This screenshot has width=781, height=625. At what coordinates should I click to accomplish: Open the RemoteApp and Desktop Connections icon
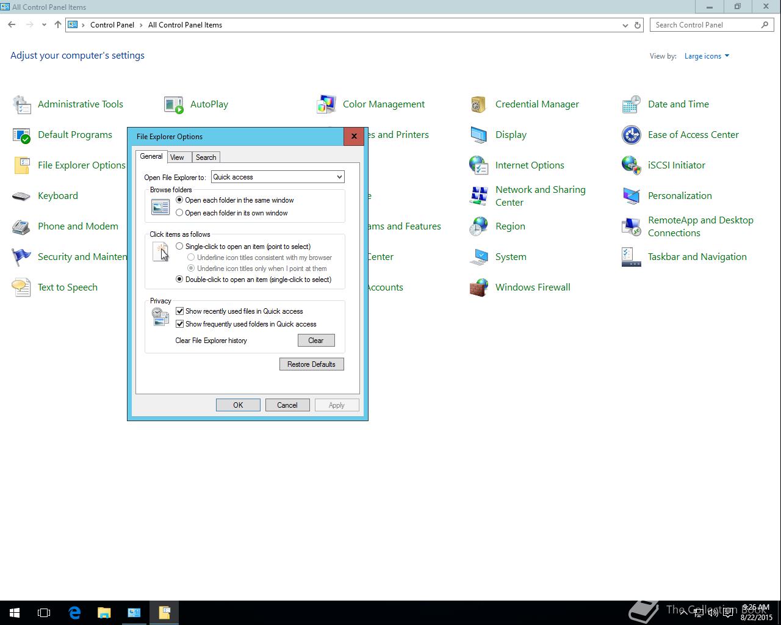[632, 226]
